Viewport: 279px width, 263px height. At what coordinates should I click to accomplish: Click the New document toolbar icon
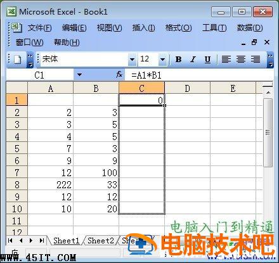pyautogui.click(x=17, y=60)
